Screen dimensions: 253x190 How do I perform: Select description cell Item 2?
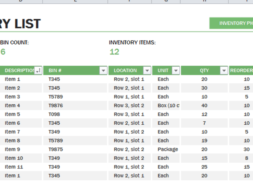[21, 88]
